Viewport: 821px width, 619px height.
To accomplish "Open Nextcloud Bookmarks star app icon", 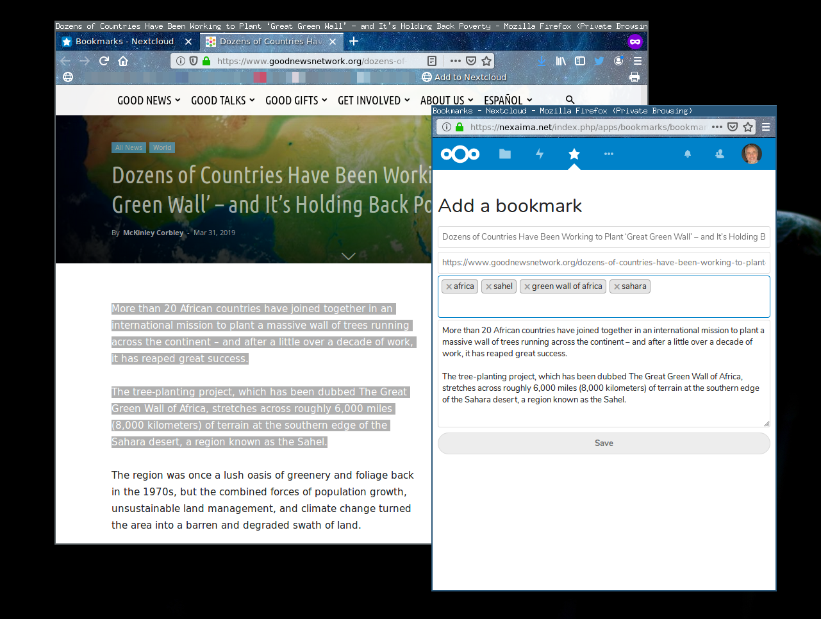I will coord(574,154).
